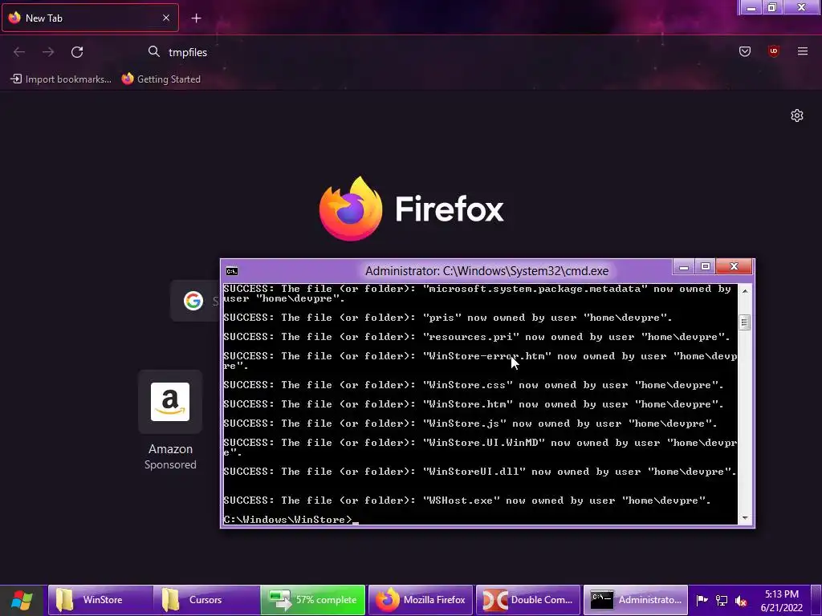Click the "resources.pri" success line in cmd
The width and height of the screenshot is (822, 616).
477,337
